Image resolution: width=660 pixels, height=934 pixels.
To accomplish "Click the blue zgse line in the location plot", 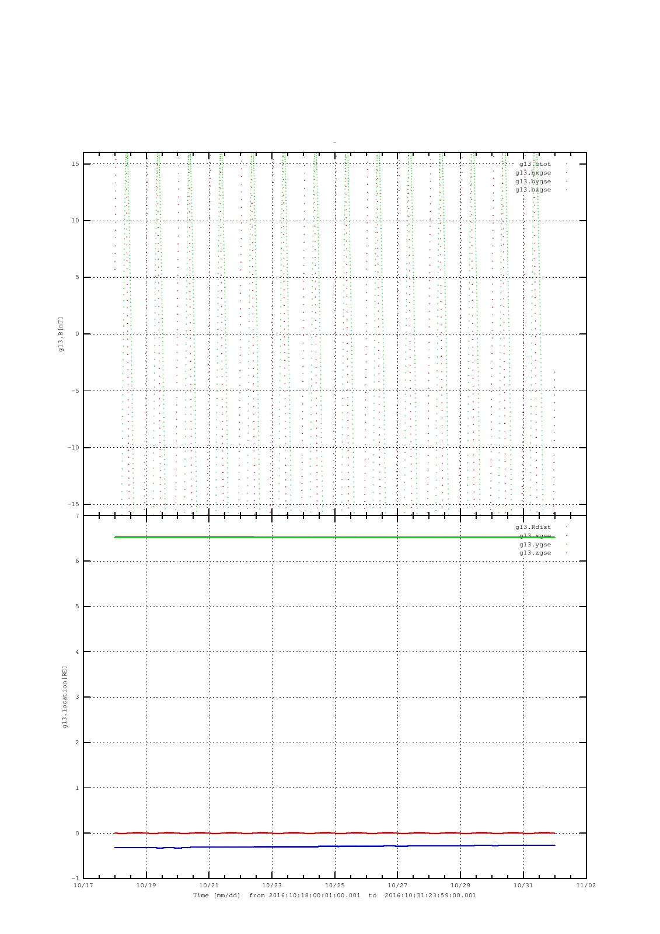I will click(x=334, y=846).
